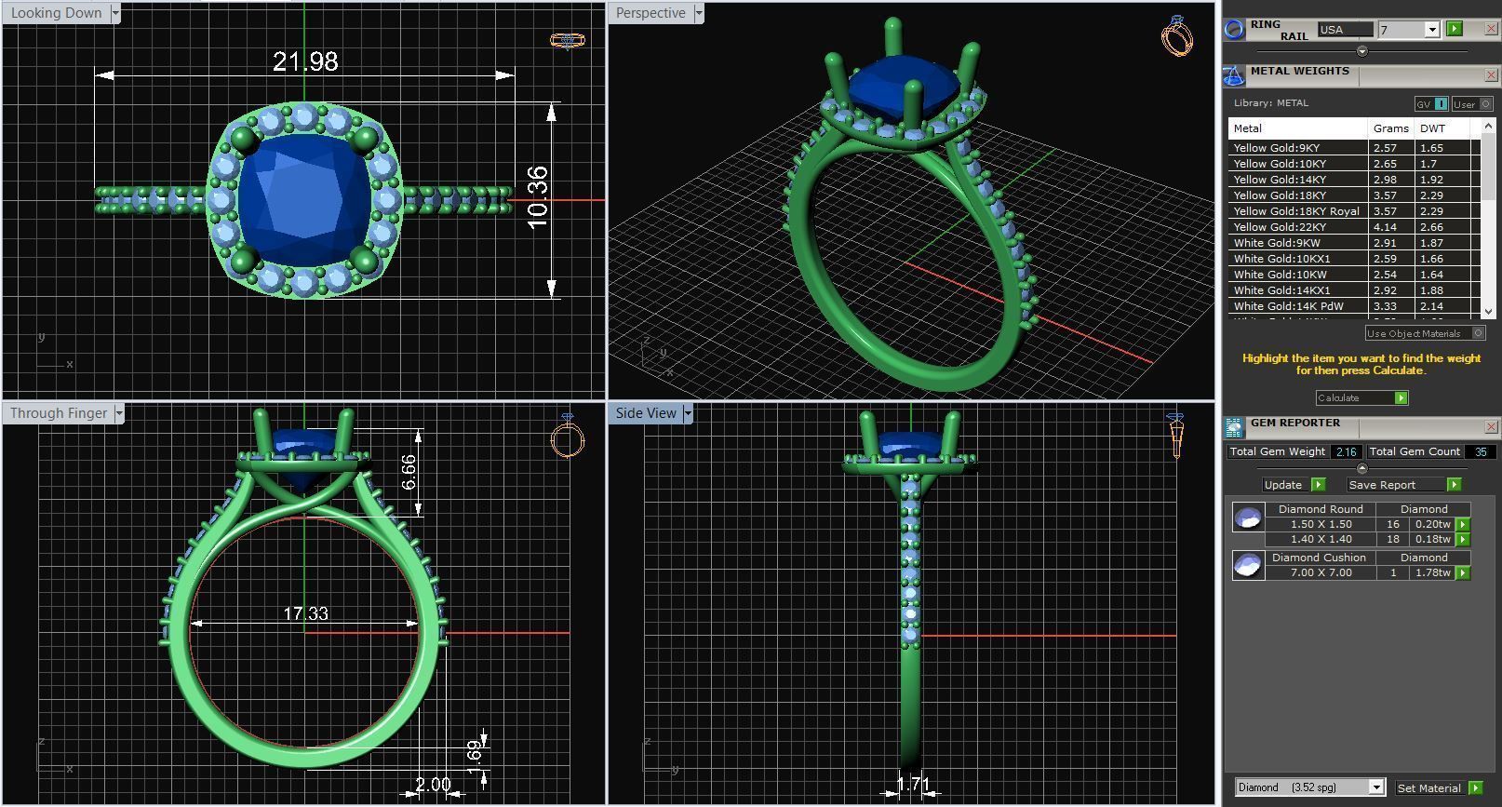
Task: Click the USA ring standard field
Action: point(1345,30)
